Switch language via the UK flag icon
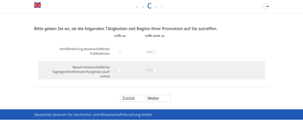This screenshot has width=303, height=122. tap(37, 5)
